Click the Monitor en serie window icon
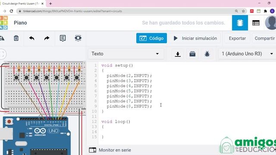 coord(93,150)
